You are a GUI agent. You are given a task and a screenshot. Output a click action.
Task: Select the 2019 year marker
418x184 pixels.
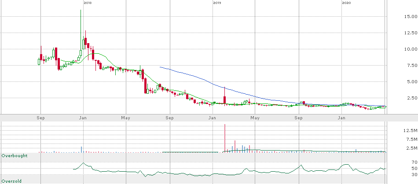(217, 3)
